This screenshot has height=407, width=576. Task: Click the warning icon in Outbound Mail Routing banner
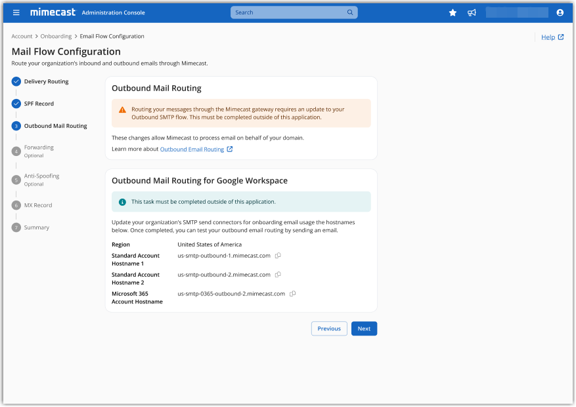coord(122,110)
